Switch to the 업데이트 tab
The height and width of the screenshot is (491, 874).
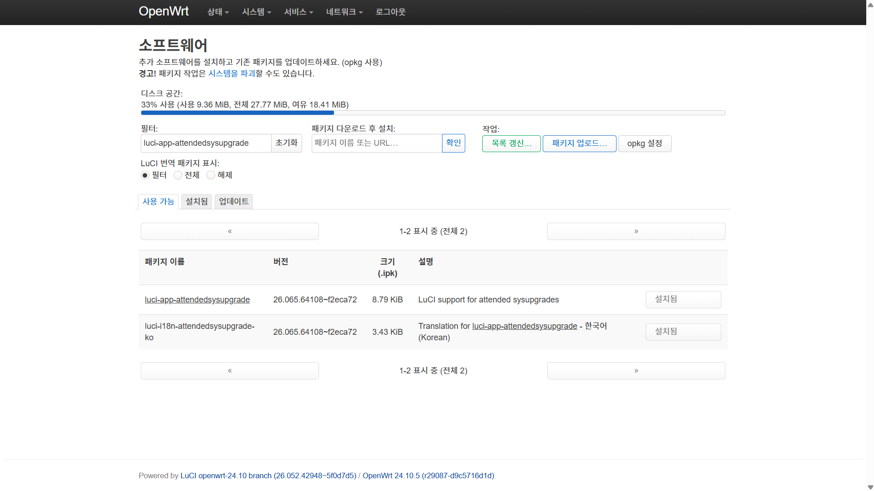tap(233, 201)
